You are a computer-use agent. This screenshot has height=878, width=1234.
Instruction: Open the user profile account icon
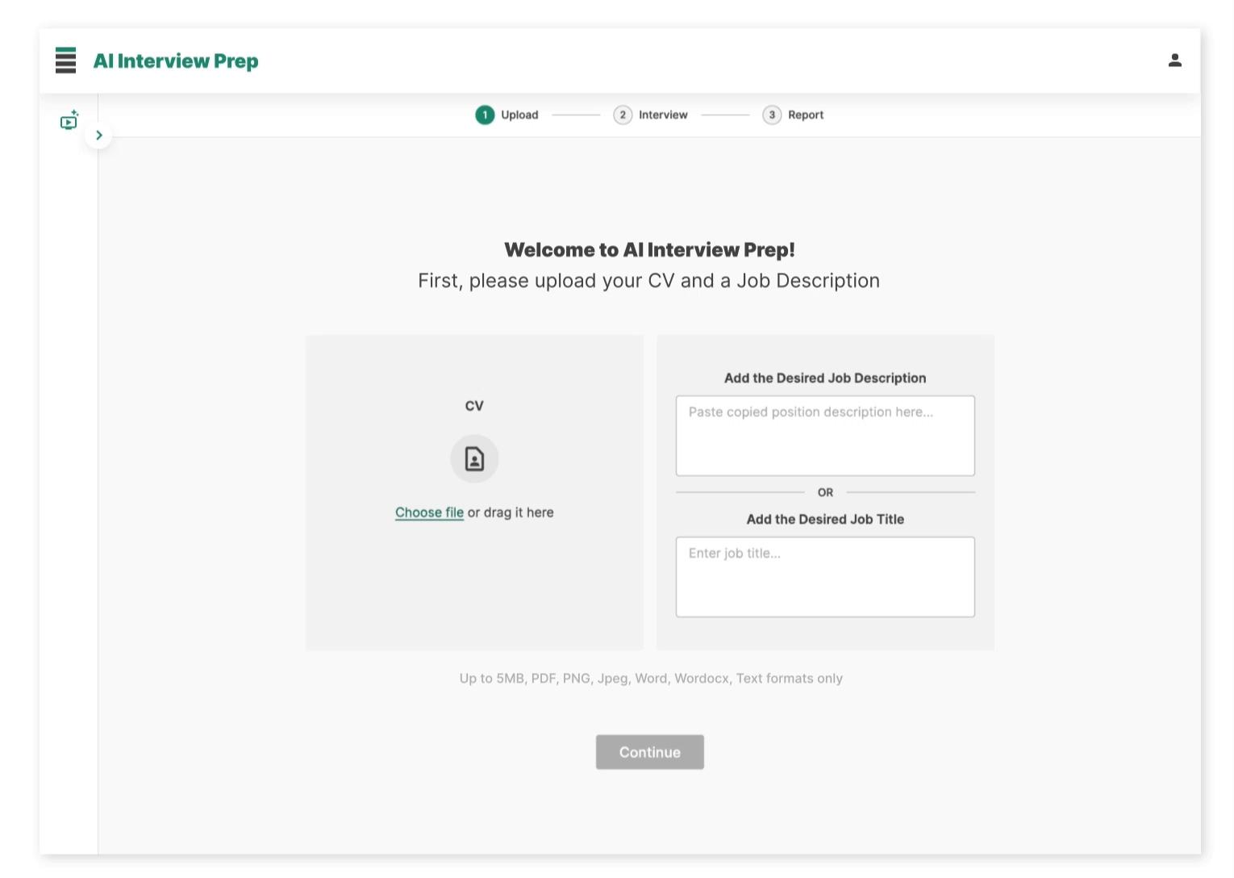click(x=1174, y=61)
